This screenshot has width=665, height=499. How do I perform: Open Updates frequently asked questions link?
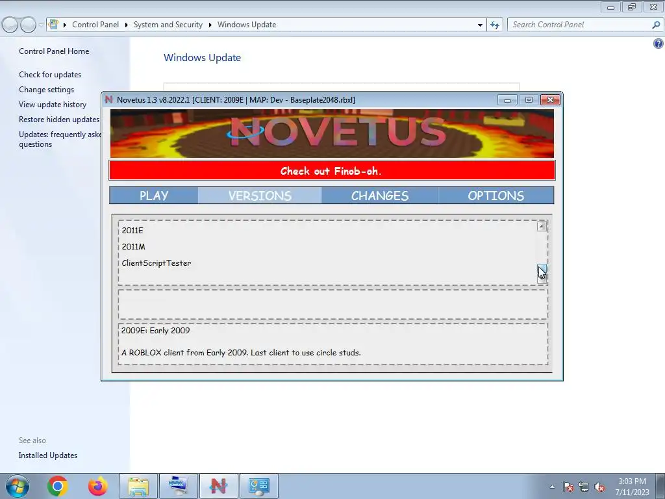59,139
